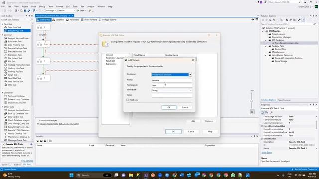Screen dimensions: 319x179
Task: Collapse the Linked Azure Resources node
Action: [266, 55]
